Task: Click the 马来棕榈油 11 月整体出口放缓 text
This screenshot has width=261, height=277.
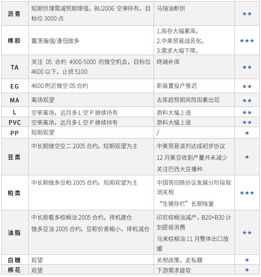Action: (193, 244)
